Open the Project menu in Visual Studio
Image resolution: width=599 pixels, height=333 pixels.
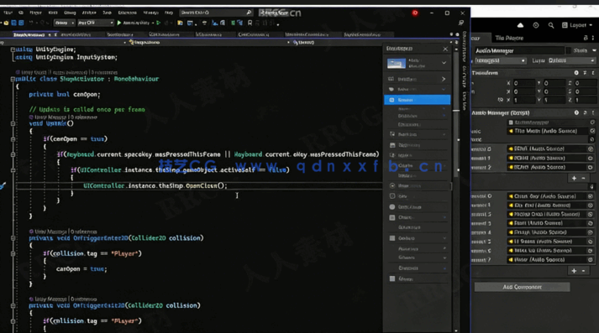35,13
